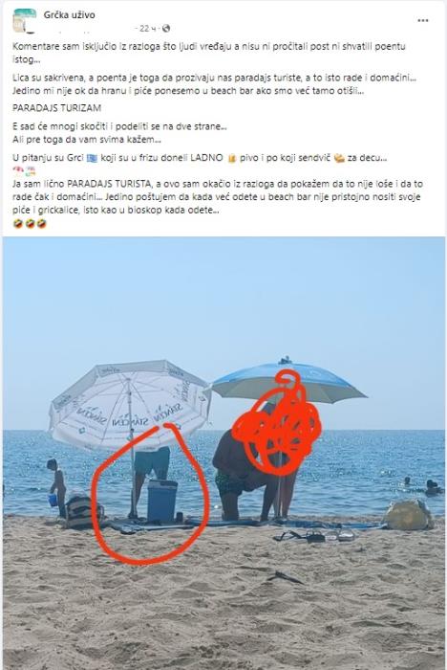This screenshot has height=670, width=447.
Task: Click the paragraph starting 'Lica su sakrivena'
Action: point(214,84)
